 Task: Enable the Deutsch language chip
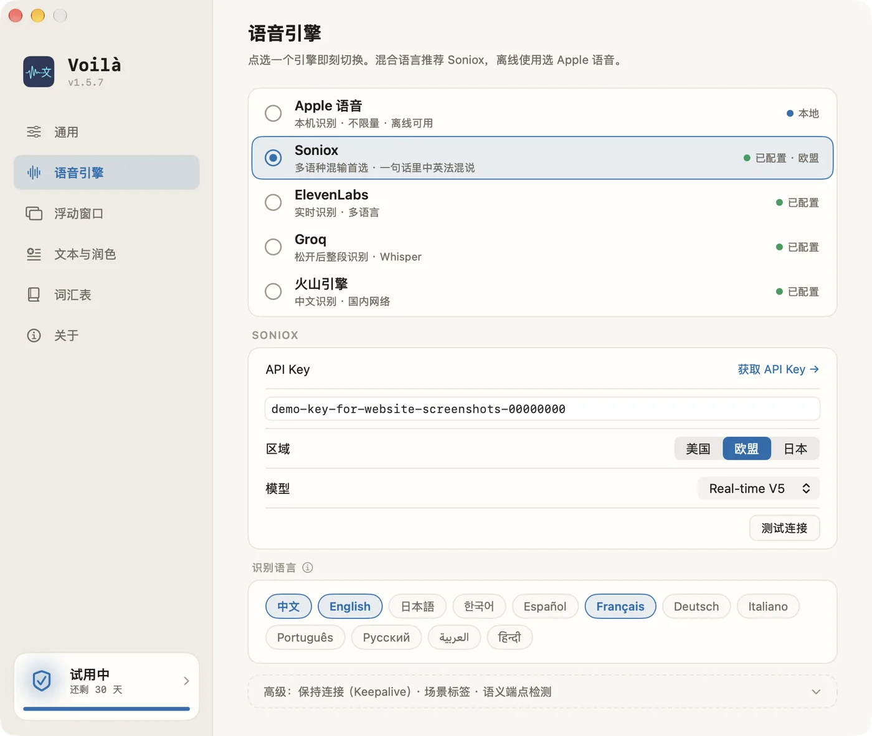pyautogui.click(x=696, y=606)
